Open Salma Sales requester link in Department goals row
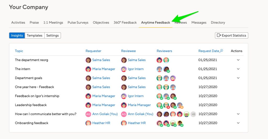Viewport: 268px width, 139px height. pos(101,78)
